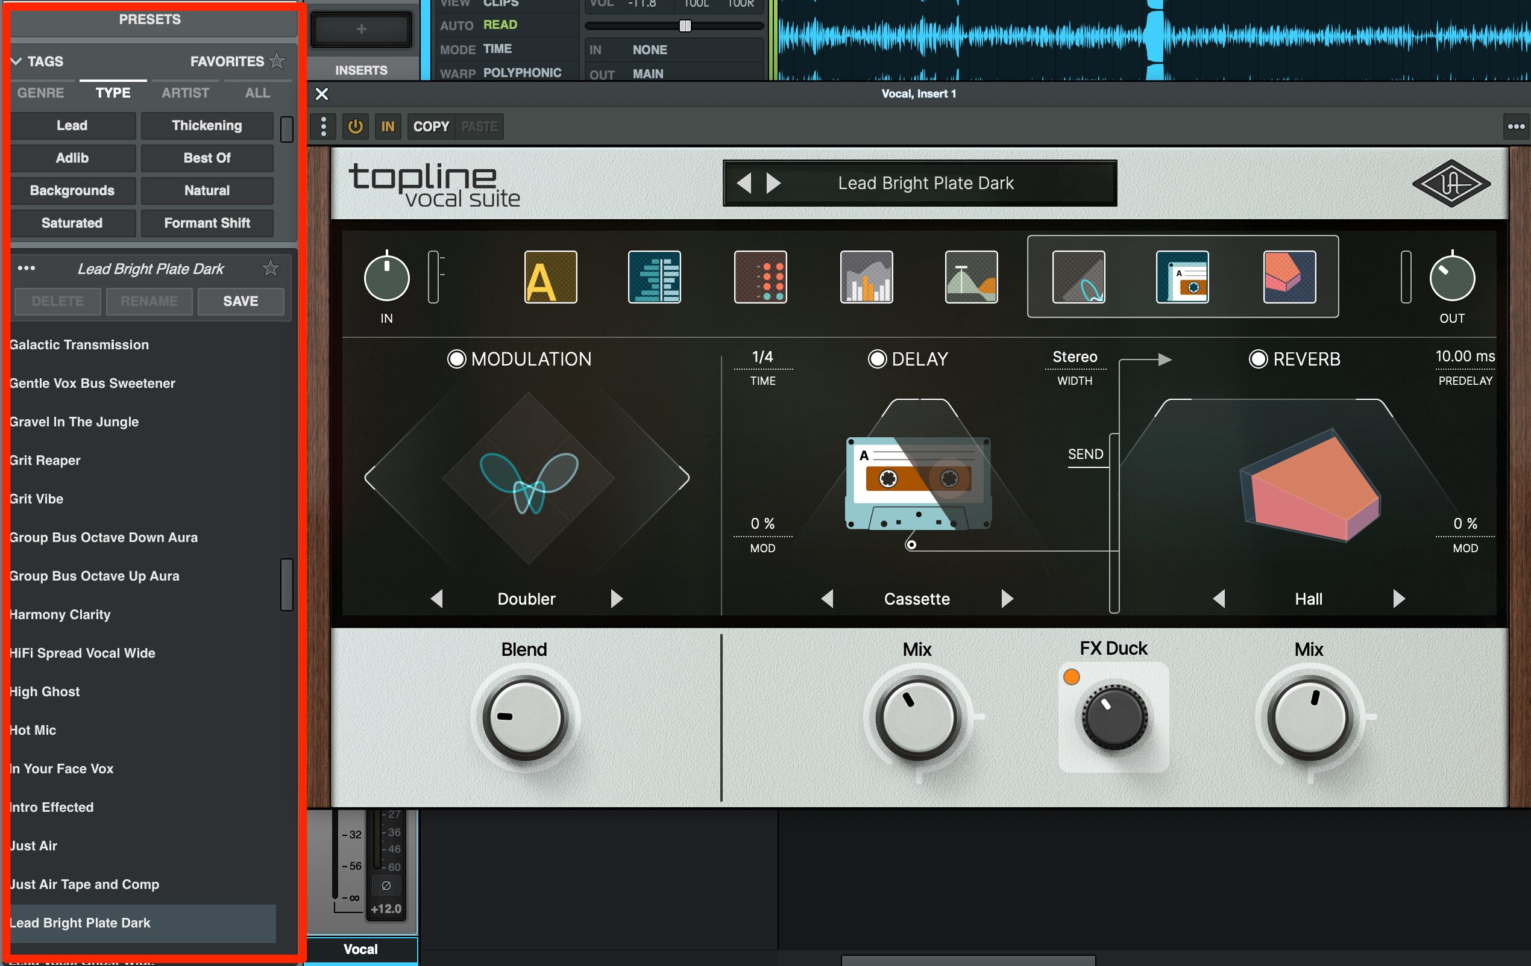
Task: Open the reverb shape module icon
Action: tap(1289, 277)
